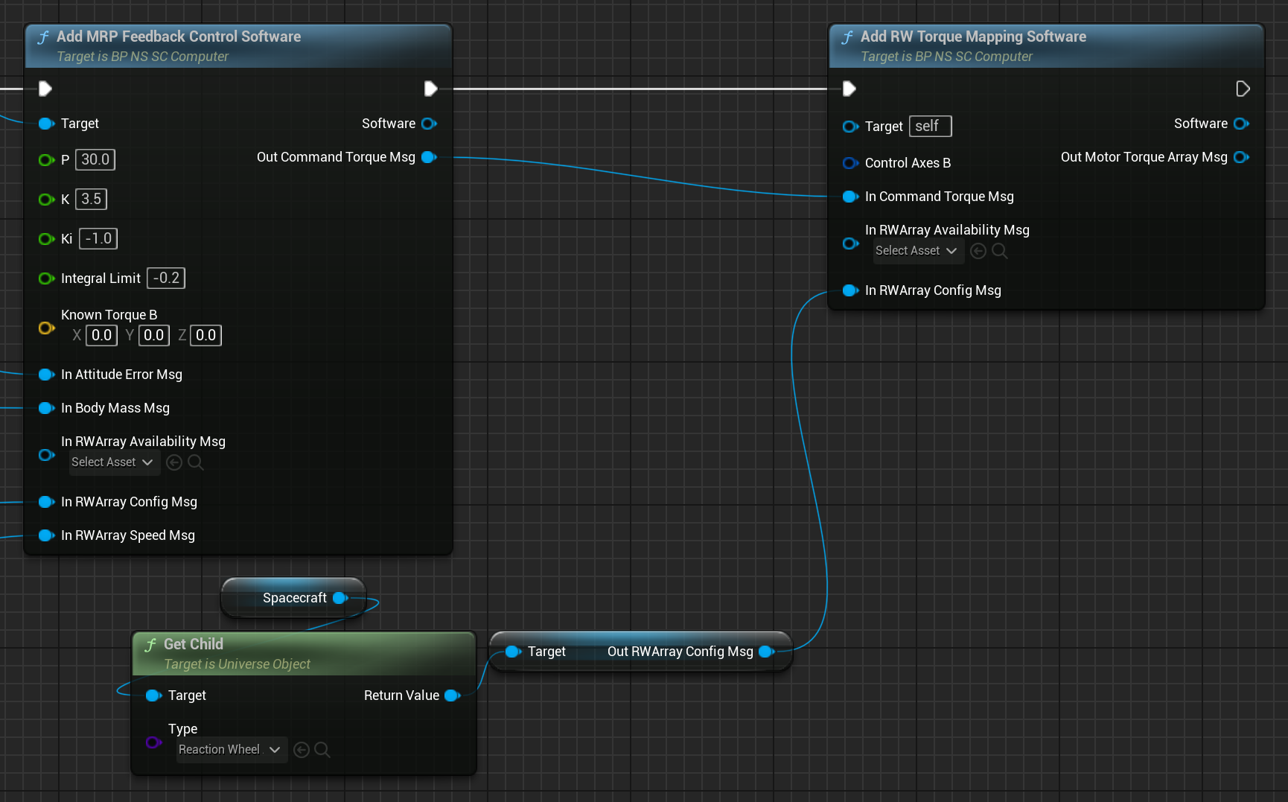This screenshot has width=1288, height=802.
Task: Click the Out Command Torque Msg output pin
Action: tap(429, 157)
